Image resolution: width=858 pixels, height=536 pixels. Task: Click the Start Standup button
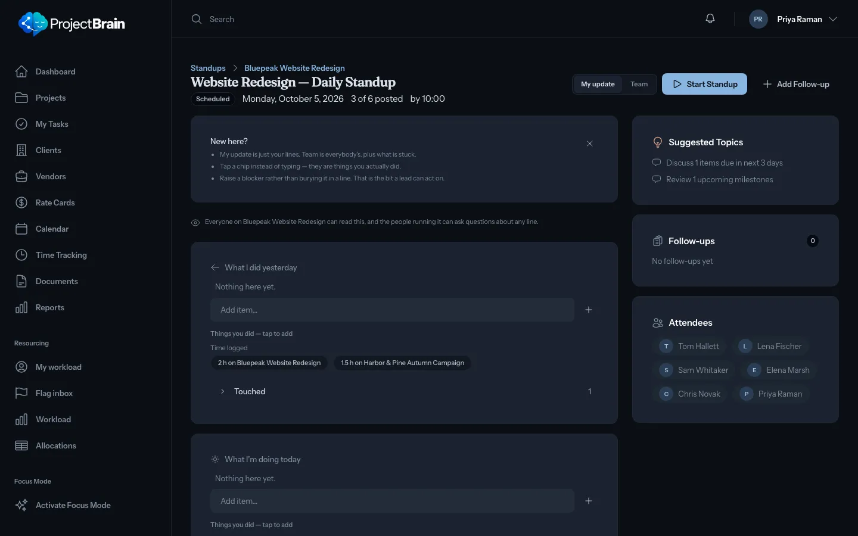click(704, 84)
